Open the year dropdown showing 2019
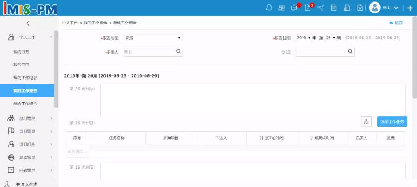 [303, 38]
